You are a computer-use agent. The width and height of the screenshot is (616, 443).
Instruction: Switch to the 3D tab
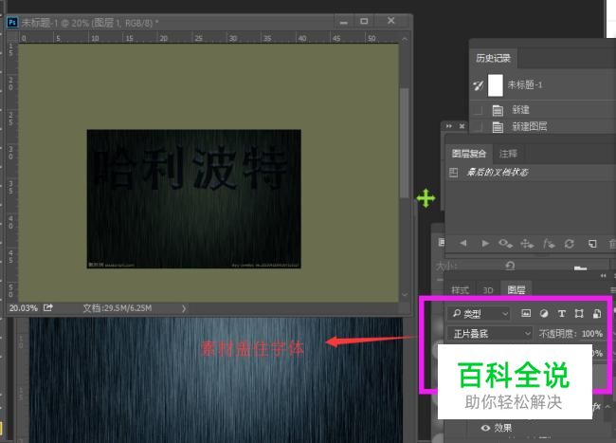pyautogui.click(x=487, y=290)
